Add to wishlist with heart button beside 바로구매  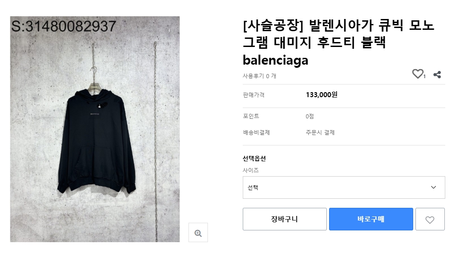click(430, 220)
